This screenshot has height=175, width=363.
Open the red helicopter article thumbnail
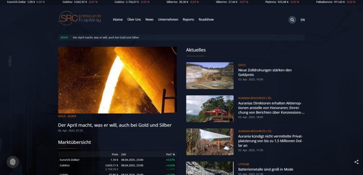click(x=210, y=109)
